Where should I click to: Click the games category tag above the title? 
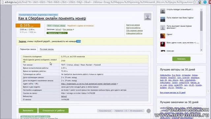[x=38, y=15]
